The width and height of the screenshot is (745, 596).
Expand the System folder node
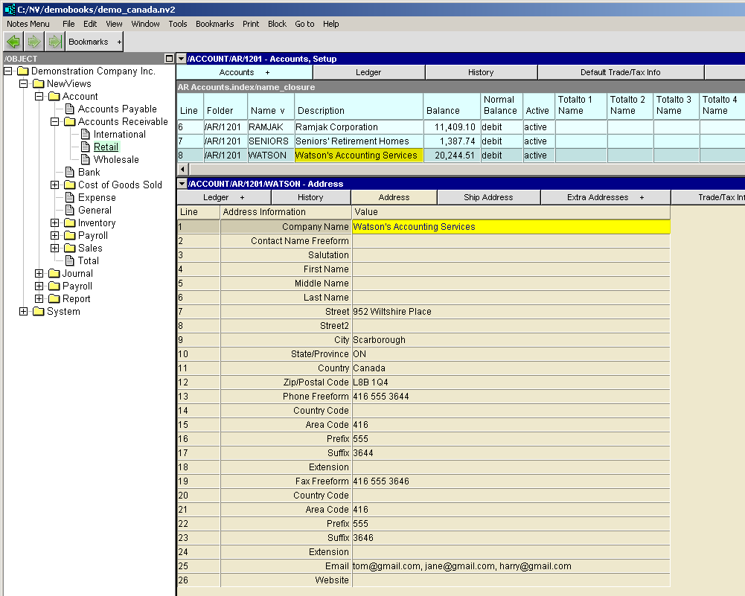(x=23, y=311)
